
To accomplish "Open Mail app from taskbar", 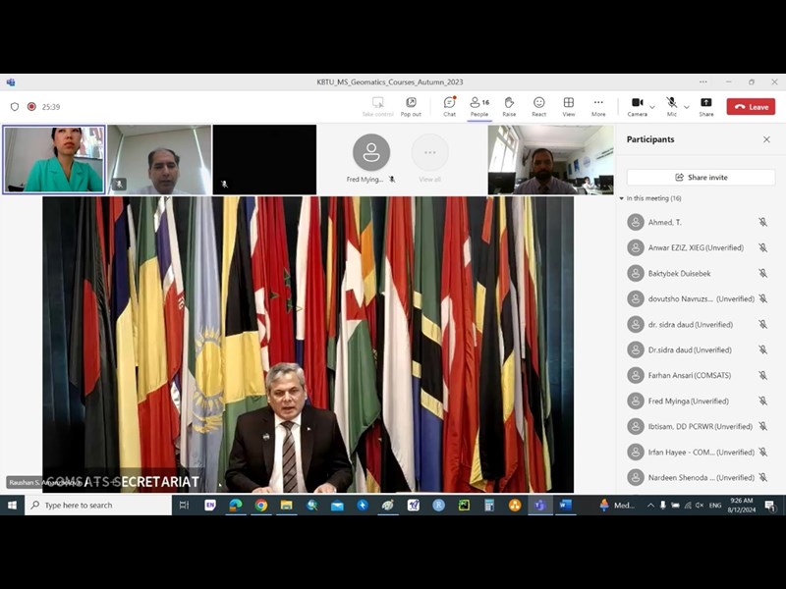I will pyautogui.click(x=337, y=505).
